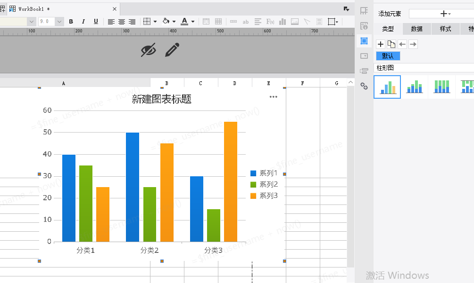Select column header B
Image resolution: width=474 pixels, height=283 pixels.
[167, 83]
